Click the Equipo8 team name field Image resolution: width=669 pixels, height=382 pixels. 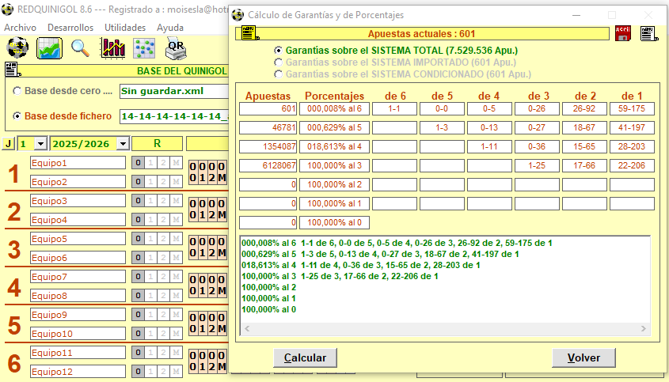point(78,296)
